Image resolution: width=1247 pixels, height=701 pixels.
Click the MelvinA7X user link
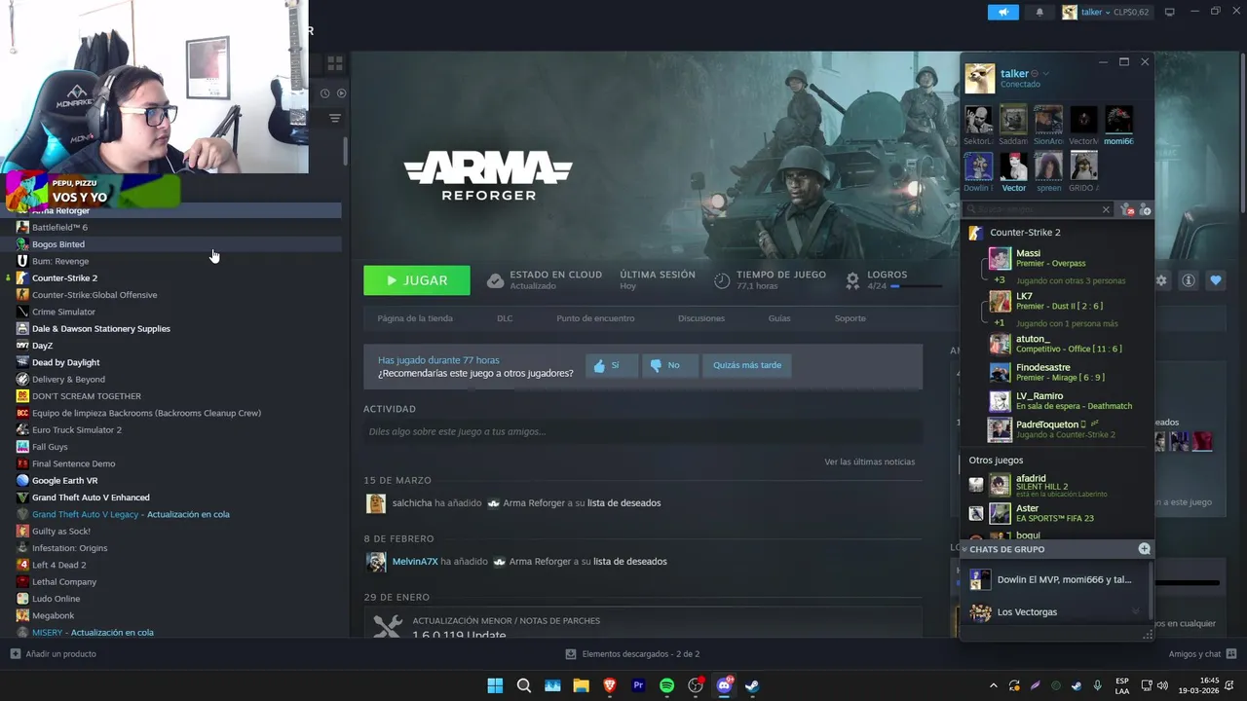click(415, 562)
